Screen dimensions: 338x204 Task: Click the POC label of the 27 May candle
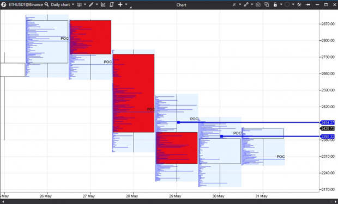tap(108, 62)
